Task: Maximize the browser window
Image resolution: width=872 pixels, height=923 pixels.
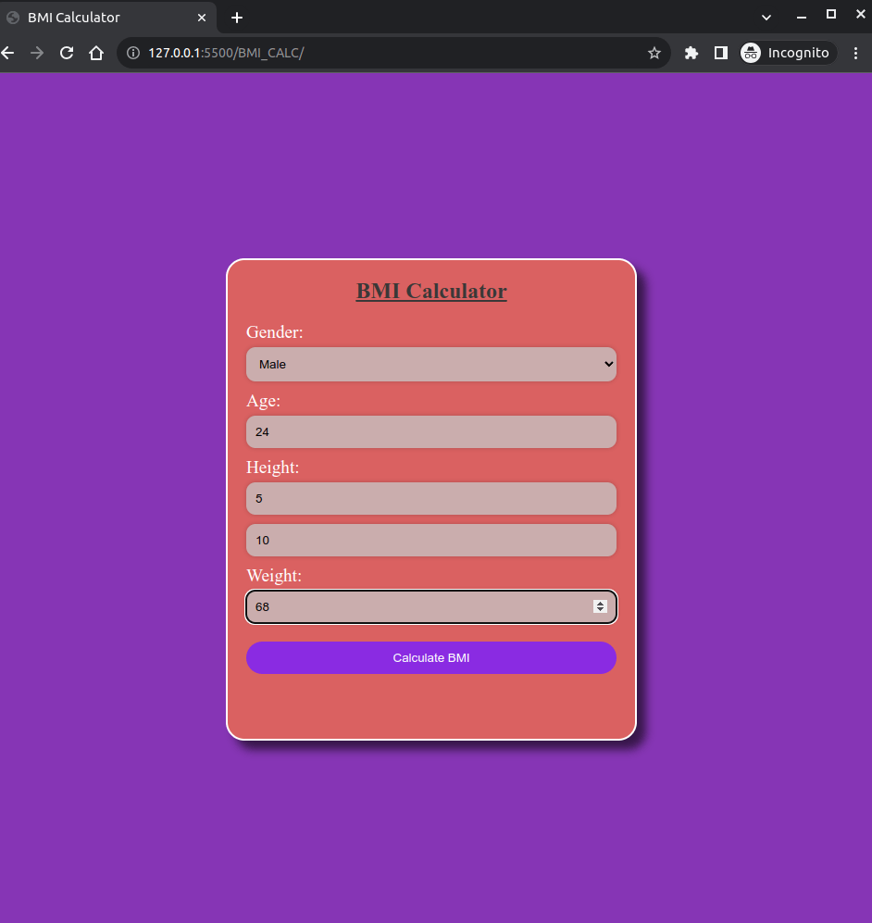Action: [831, 14]
